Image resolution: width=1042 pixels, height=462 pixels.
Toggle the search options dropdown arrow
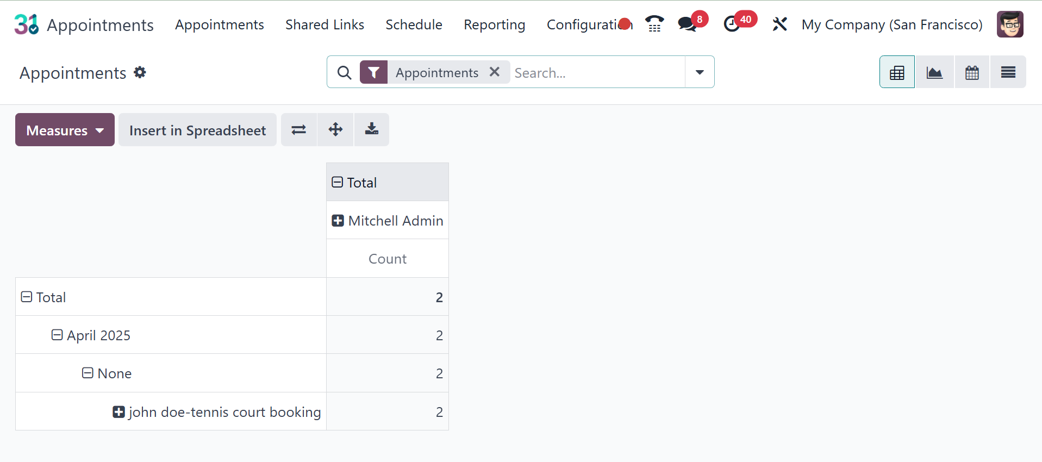[700, 72]
